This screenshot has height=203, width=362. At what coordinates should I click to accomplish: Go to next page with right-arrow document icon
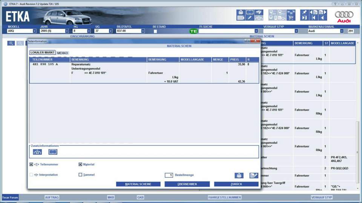click(323, 12)
